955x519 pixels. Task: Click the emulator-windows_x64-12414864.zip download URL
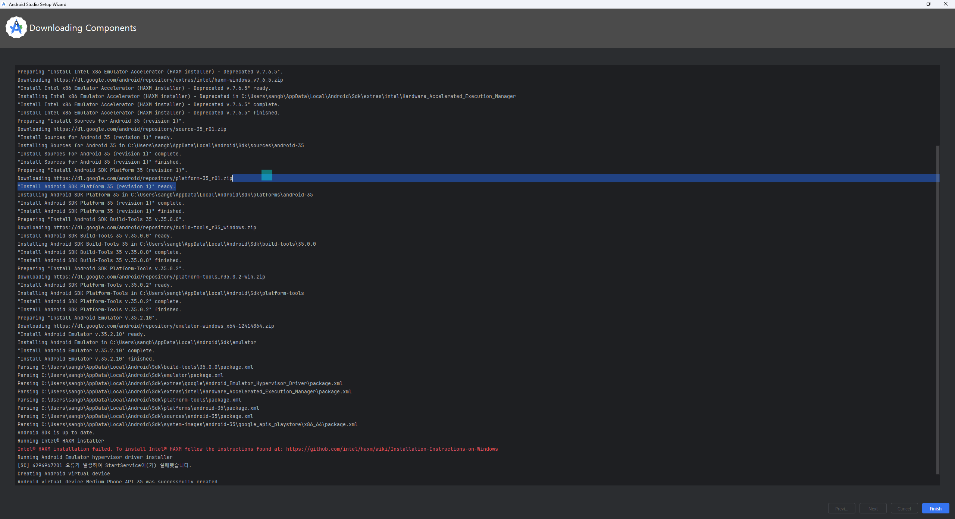pyautogui.click(x=163, y=326)
